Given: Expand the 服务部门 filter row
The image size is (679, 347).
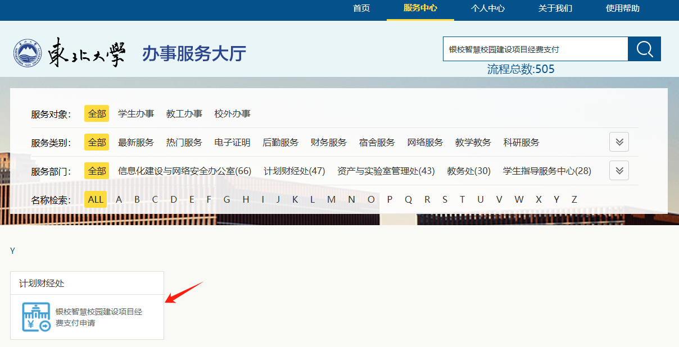Looking at the screenshot, I should tap(619, 171).
